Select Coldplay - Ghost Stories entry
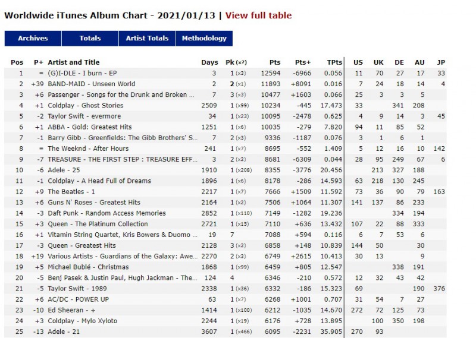The image size is (476, 338). pyautogui.click(x=85, y=106)
